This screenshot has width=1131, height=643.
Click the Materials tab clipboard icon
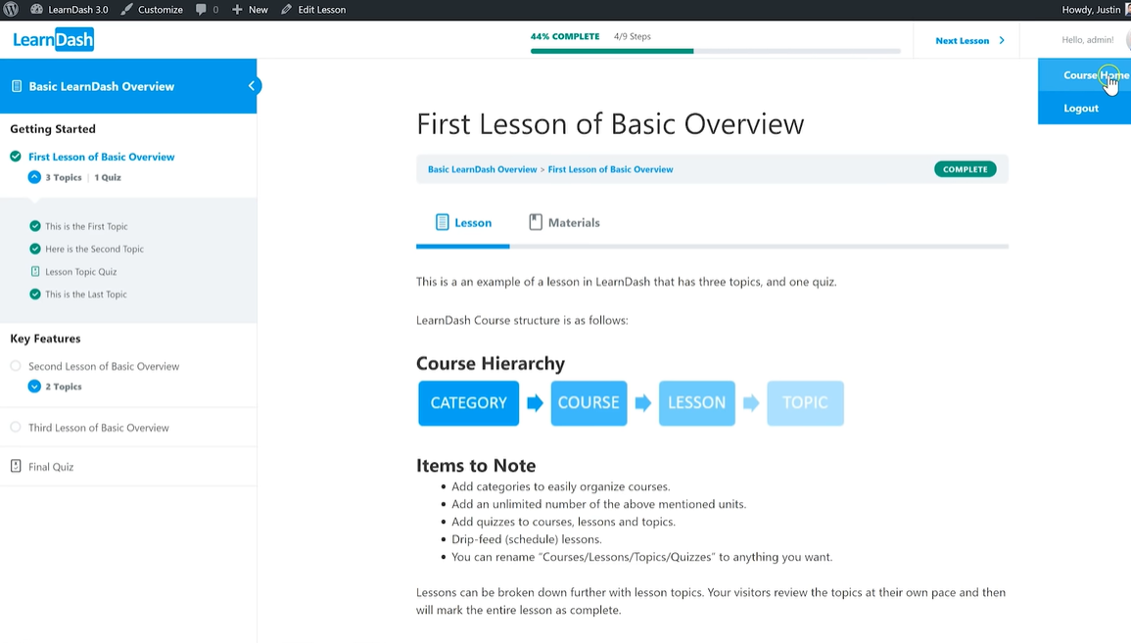pyautogui.click(x=536, y=221)
